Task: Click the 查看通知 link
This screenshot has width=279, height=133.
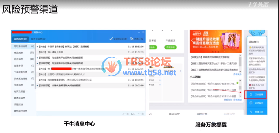Action: pyautogui.click(x=237, y=100)
